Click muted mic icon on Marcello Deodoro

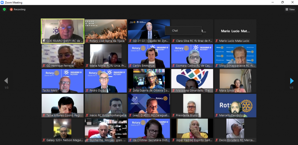tap(217, 115)
